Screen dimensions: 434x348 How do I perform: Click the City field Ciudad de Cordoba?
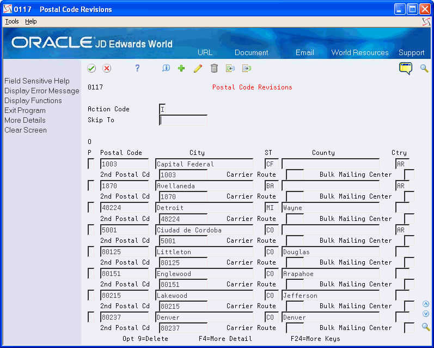(204, 230)
